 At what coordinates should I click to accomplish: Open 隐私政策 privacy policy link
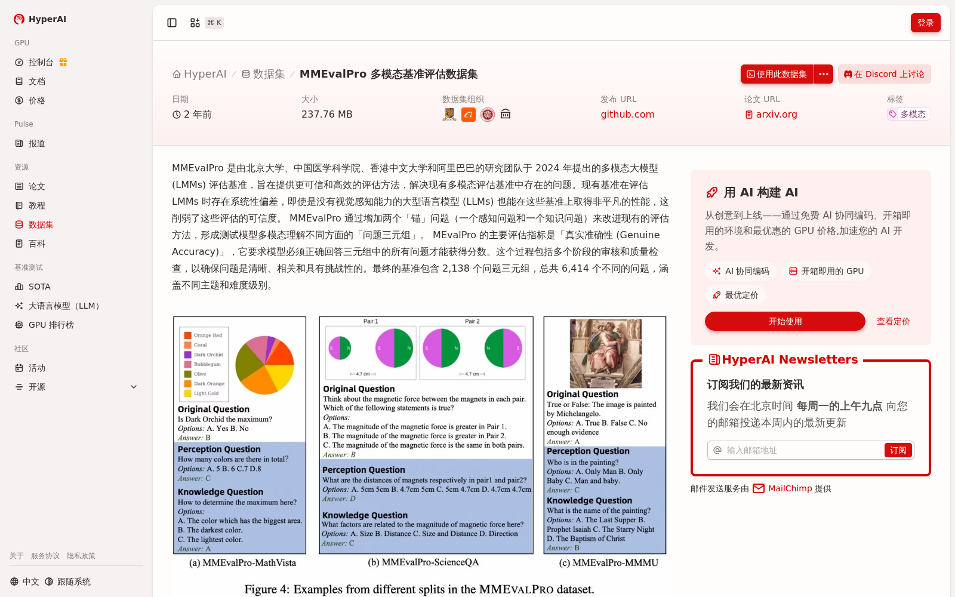tap(81, 556)
